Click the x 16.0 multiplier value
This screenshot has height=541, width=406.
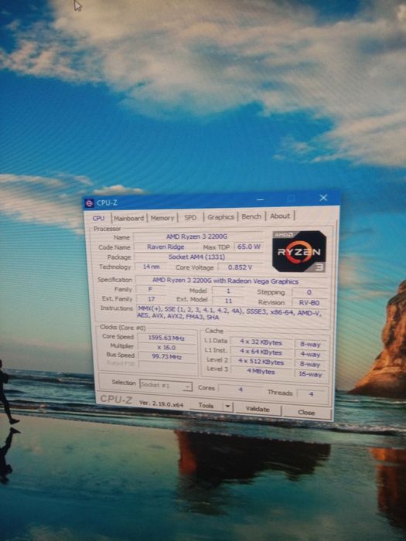[x=166, y=347]
